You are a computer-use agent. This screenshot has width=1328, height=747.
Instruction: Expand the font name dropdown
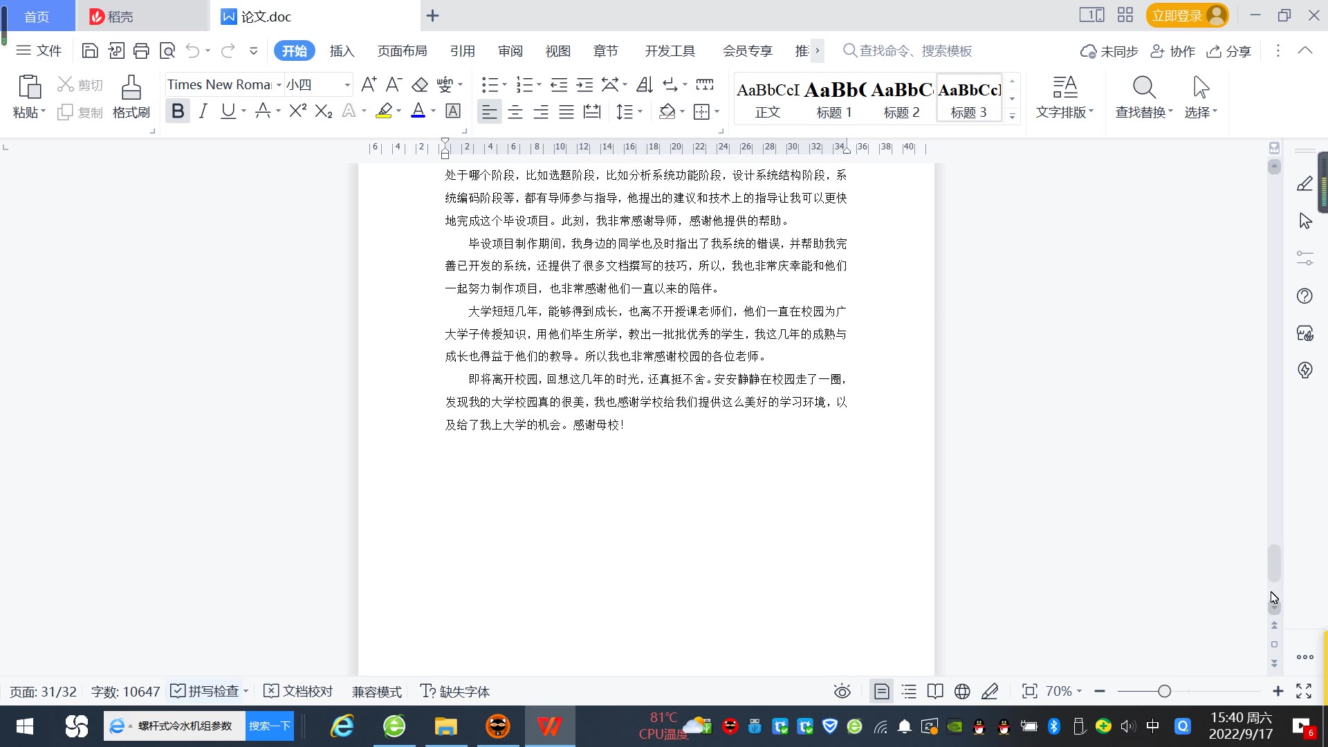(x=279, y=84)
